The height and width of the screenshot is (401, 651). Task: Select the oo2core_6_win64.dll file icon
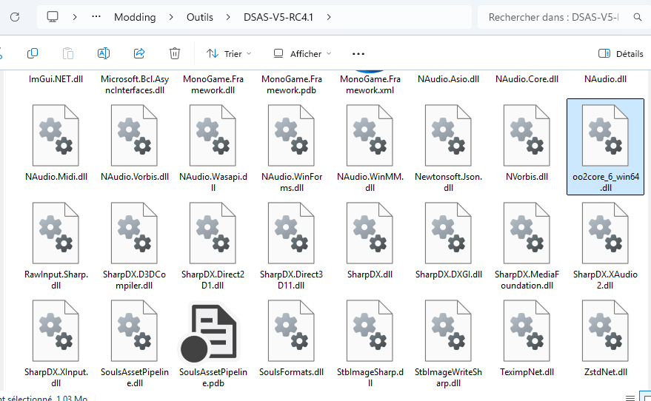[605, 135]
